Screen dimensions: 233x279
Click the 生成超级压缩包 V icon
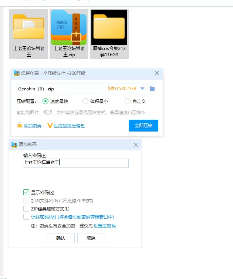click(x=50, y=126)
